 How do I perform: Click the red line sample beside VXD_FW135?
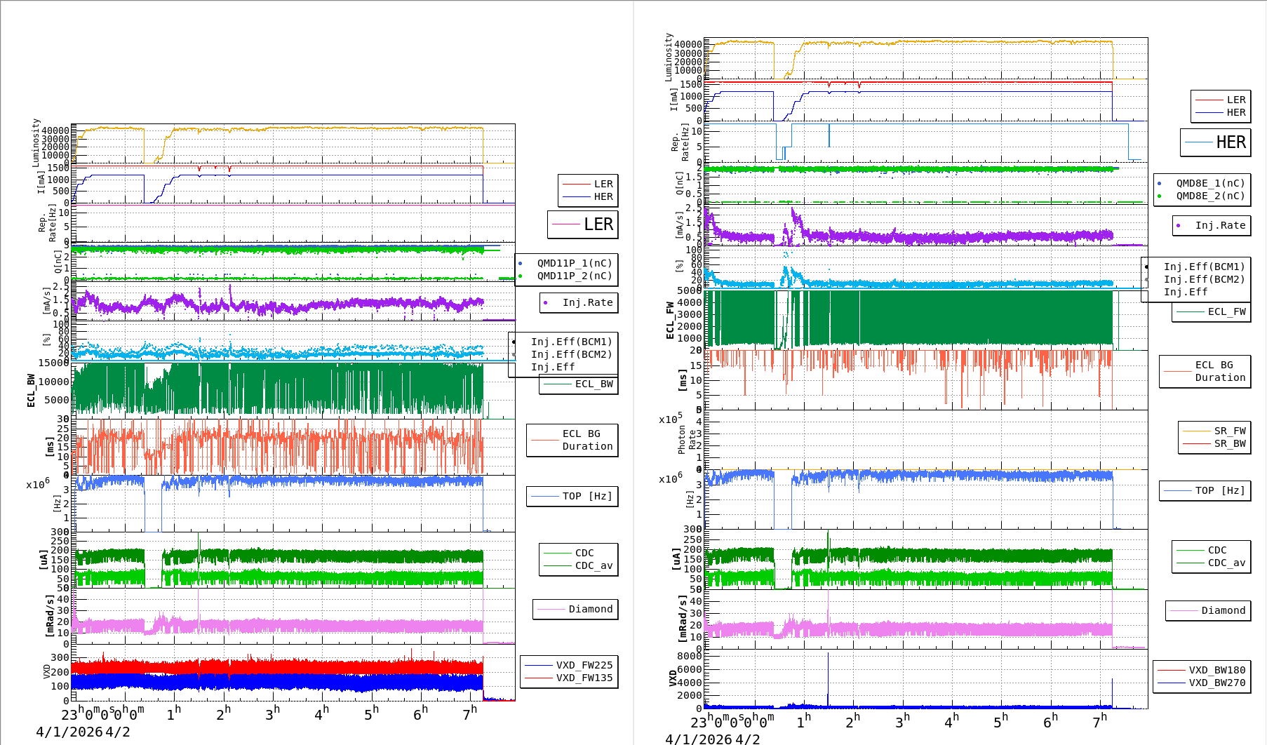click(x=539, y=678)
